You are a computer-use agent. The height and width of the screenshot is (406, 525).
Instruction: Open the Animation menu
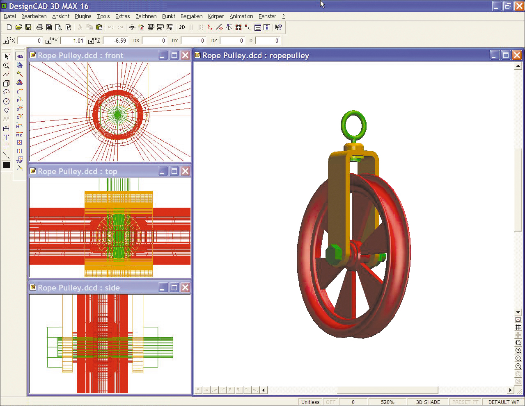[x=241, y=16]
